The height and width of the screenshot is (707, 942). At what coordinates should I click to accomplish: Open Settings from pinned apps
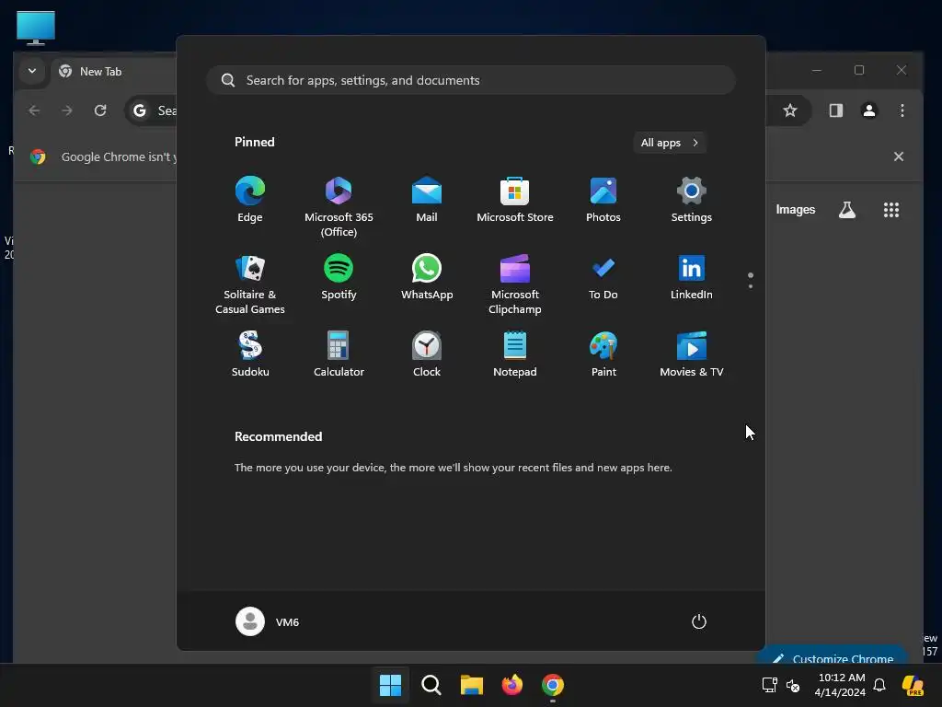click(x=692, y=200)
